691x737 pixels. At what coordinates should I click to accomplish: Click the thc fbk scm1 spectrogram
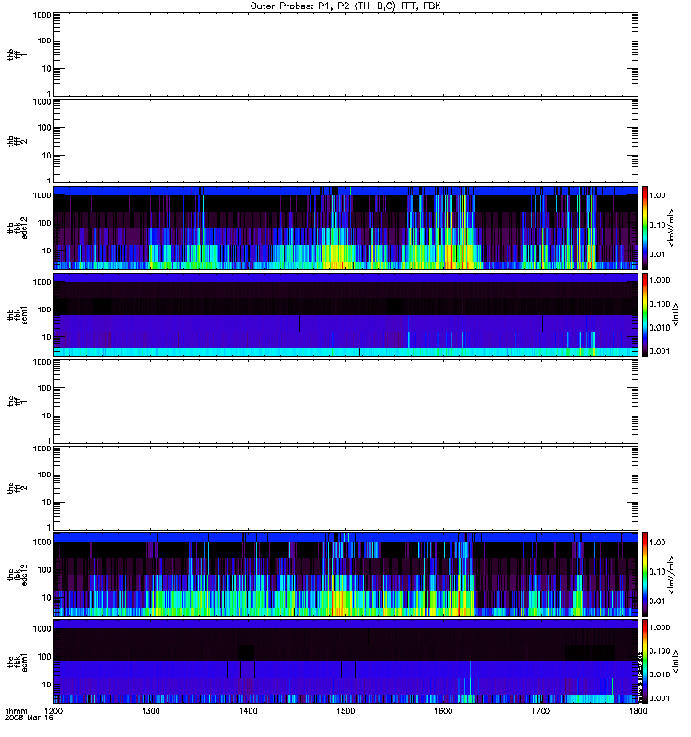click(x=345, y=661)
